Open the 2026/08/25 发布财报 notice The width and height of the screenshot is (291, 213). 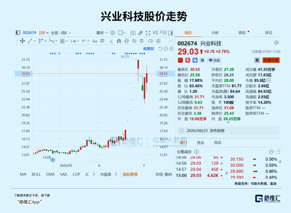point(228,131)
